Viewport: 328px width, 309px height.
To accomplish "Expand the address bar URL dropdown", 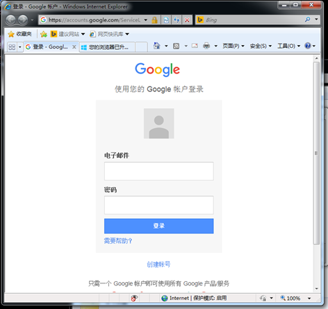I will [146, 20].
